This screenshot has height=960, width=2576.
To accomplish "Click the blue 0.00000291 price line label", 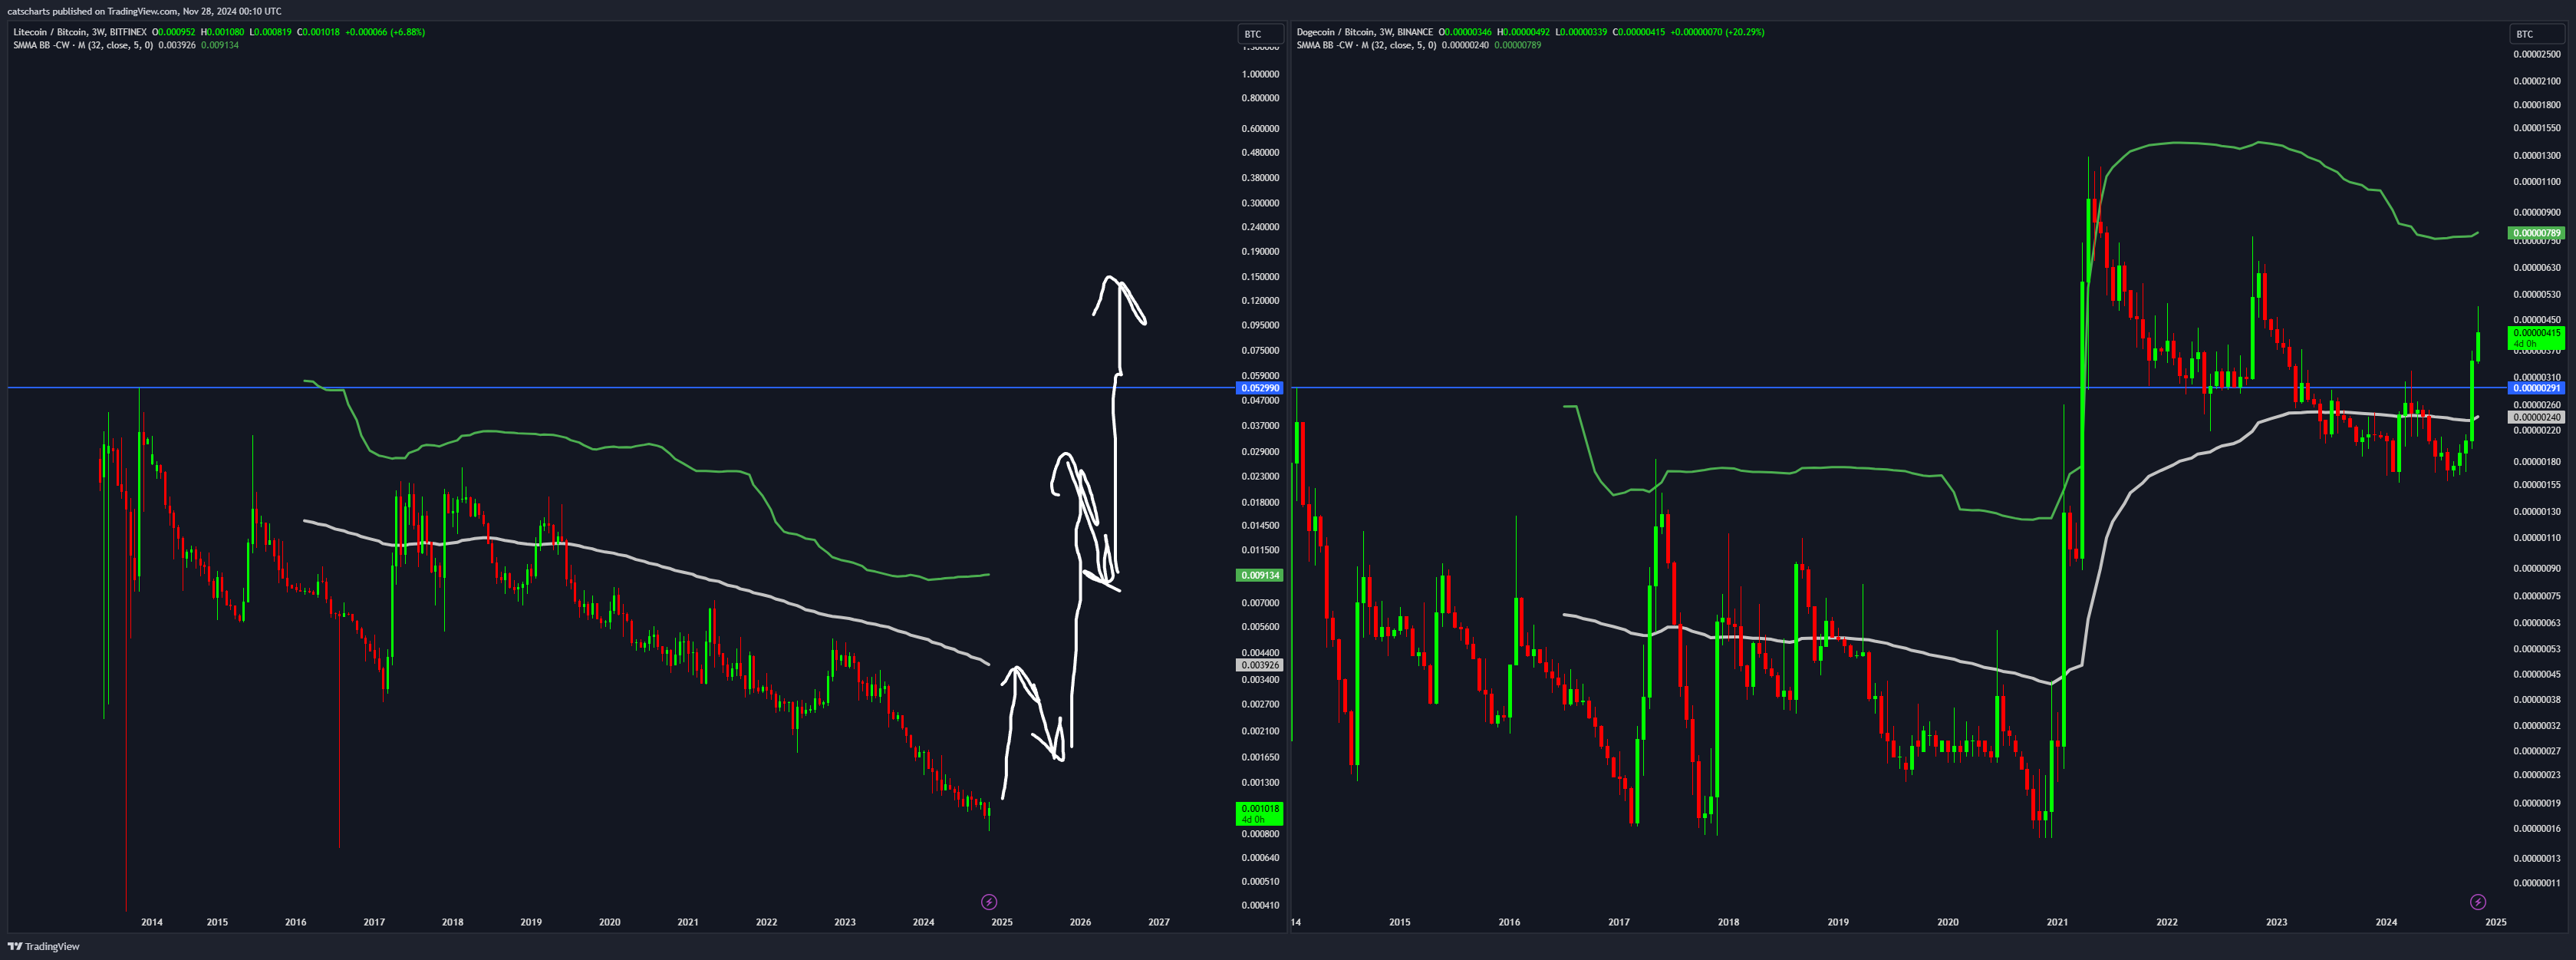I will [2537, 388].
